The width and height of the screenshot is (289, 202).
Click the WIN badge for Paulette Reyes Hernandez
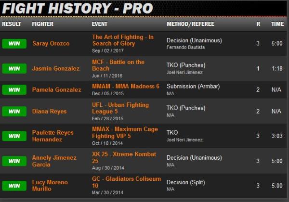[x=14, y=136]
